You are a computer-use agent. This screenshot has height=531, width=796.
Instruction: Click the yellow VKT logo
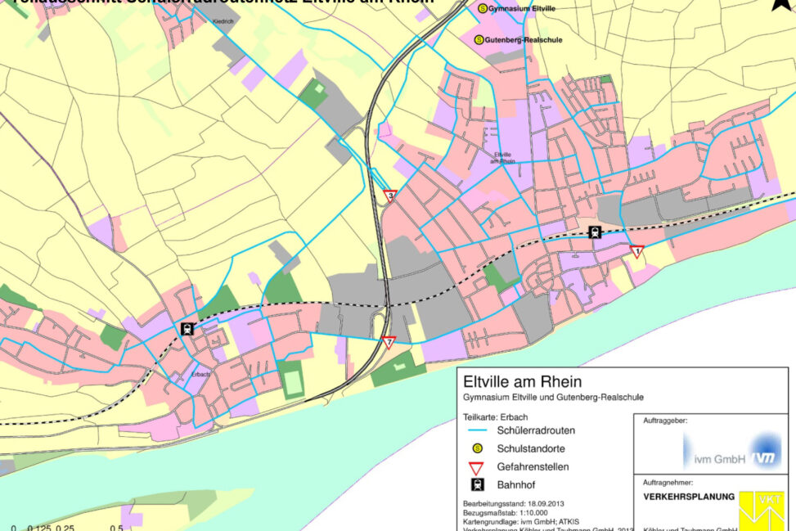(761, 511)
